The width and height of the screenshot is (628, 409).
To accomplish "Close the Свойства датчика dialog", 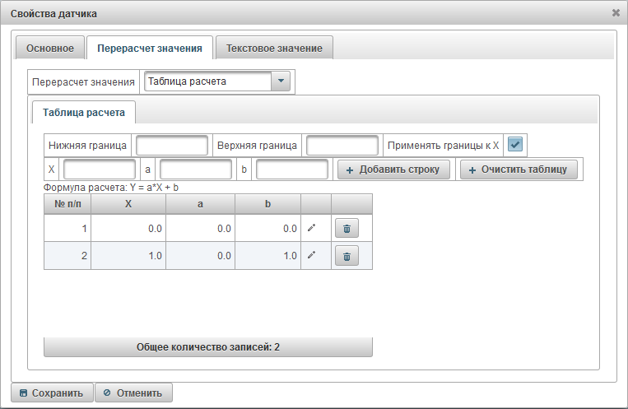I will 616,12.
